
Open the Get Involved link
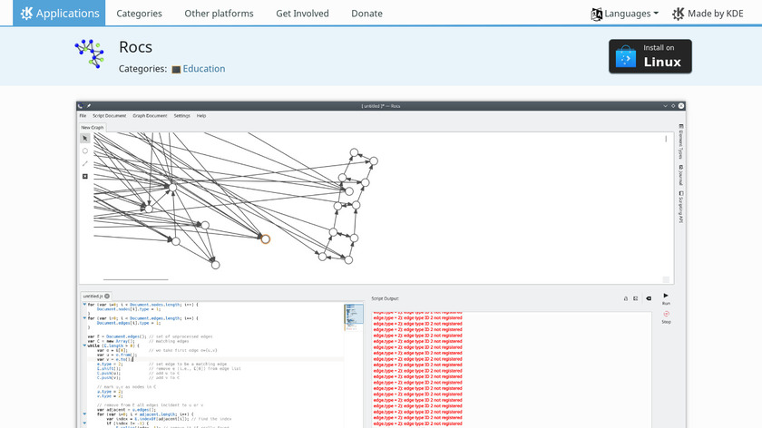[x=302, y=14]
